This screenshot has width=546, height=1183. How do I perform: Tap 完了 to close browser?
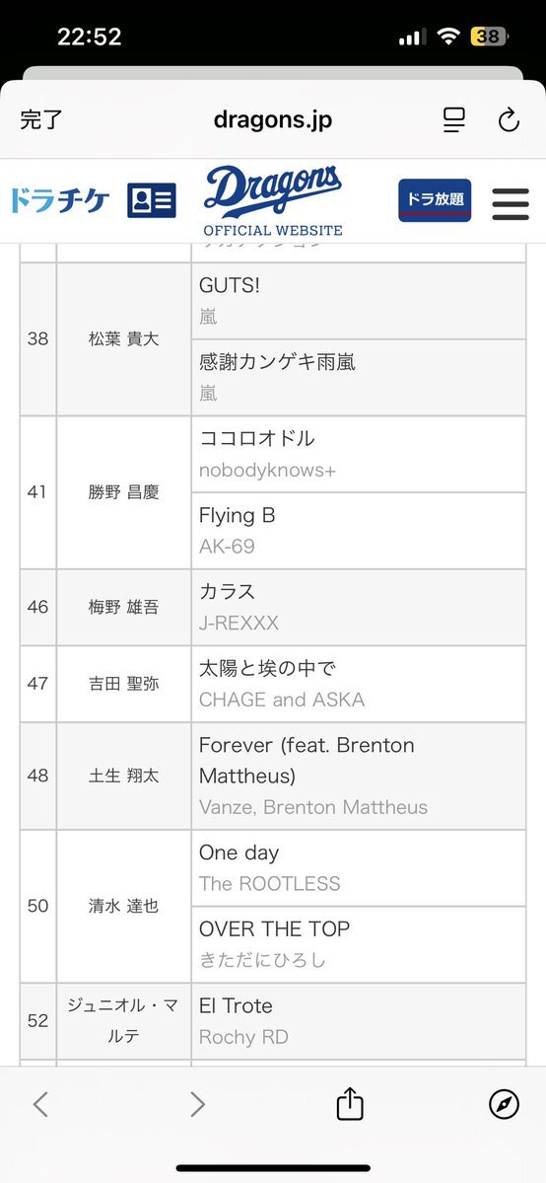[x=41, y=120]
